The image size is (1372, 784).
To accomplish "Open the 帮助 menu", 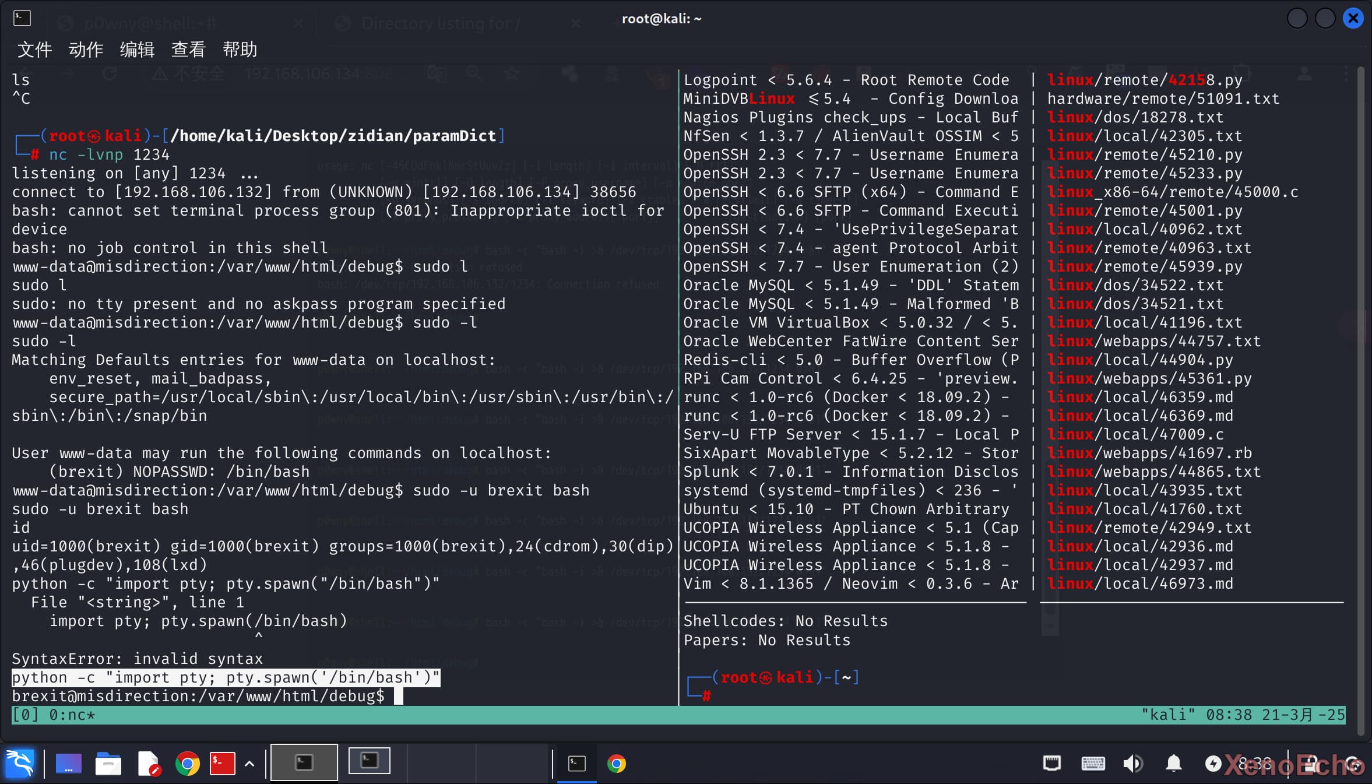I will coord(240,50).
